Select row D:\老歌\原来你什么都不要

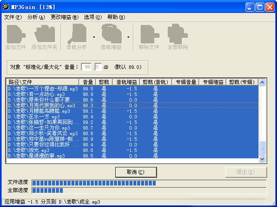(132, 100)
